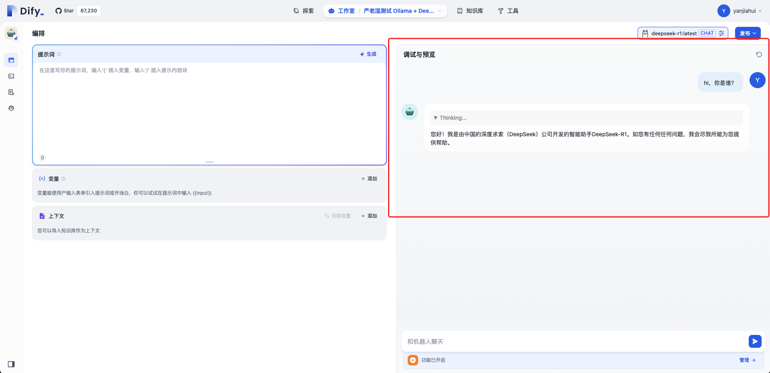Click the chat input field 和机器人聊天

tap(574, 341)
